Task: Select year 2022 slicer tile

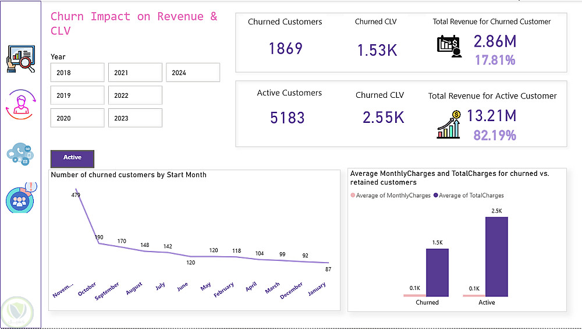Action: (135, 95)
